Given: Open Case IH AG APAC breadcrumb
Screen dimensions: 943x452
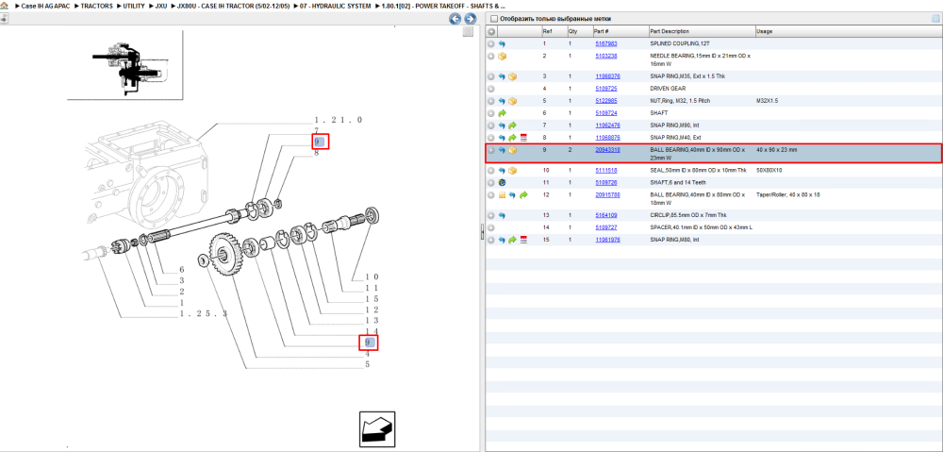Looking at the screenshot, I should [x=44, y=6].
